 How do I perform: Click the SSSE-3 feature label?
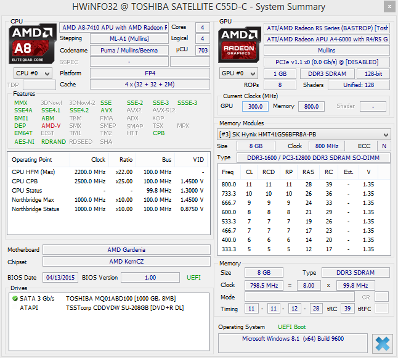click(x=187, y=102)
